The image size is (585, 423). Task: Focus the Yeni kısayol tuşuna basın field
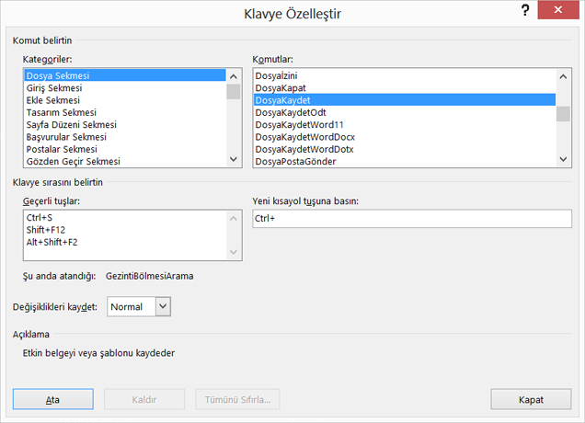click(412, 219)
